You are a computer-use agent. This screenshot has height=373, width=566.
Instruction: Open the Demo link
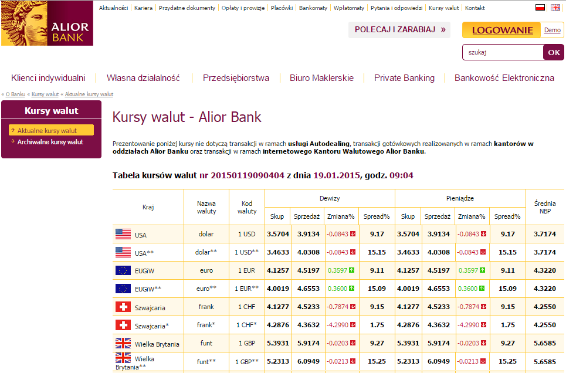click(553, 30)
